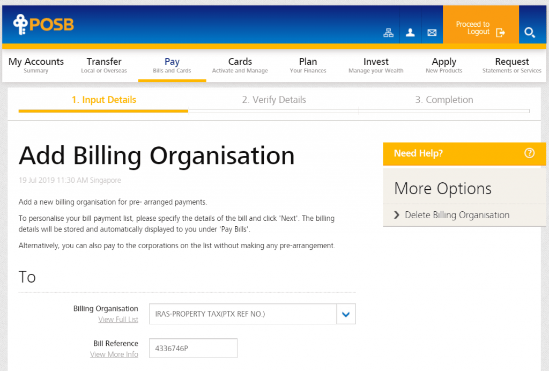Select the 2. Verify Details step

point(274,100)
